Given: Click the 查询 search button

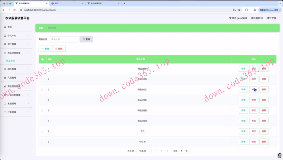Looking at the screenshot, I should tap(86, 39).
